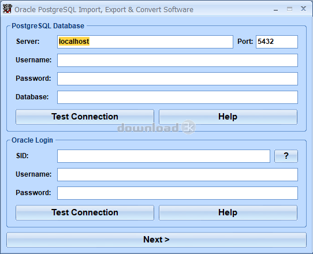This screenshot has height=254, width=313.
Task: Click the highlighted localhost text
Action: click(74, 42)
